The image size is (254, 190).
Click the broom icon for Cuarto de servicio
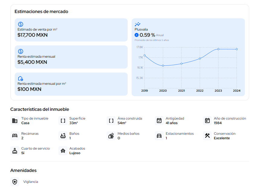pyautogui.click(x=15, y=151)
